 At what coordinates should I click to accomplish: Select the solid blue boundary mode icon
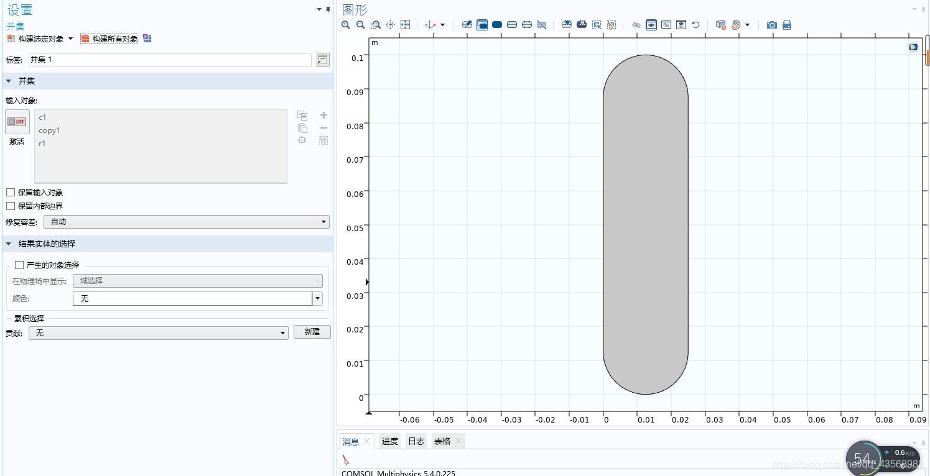coord(497,25)
